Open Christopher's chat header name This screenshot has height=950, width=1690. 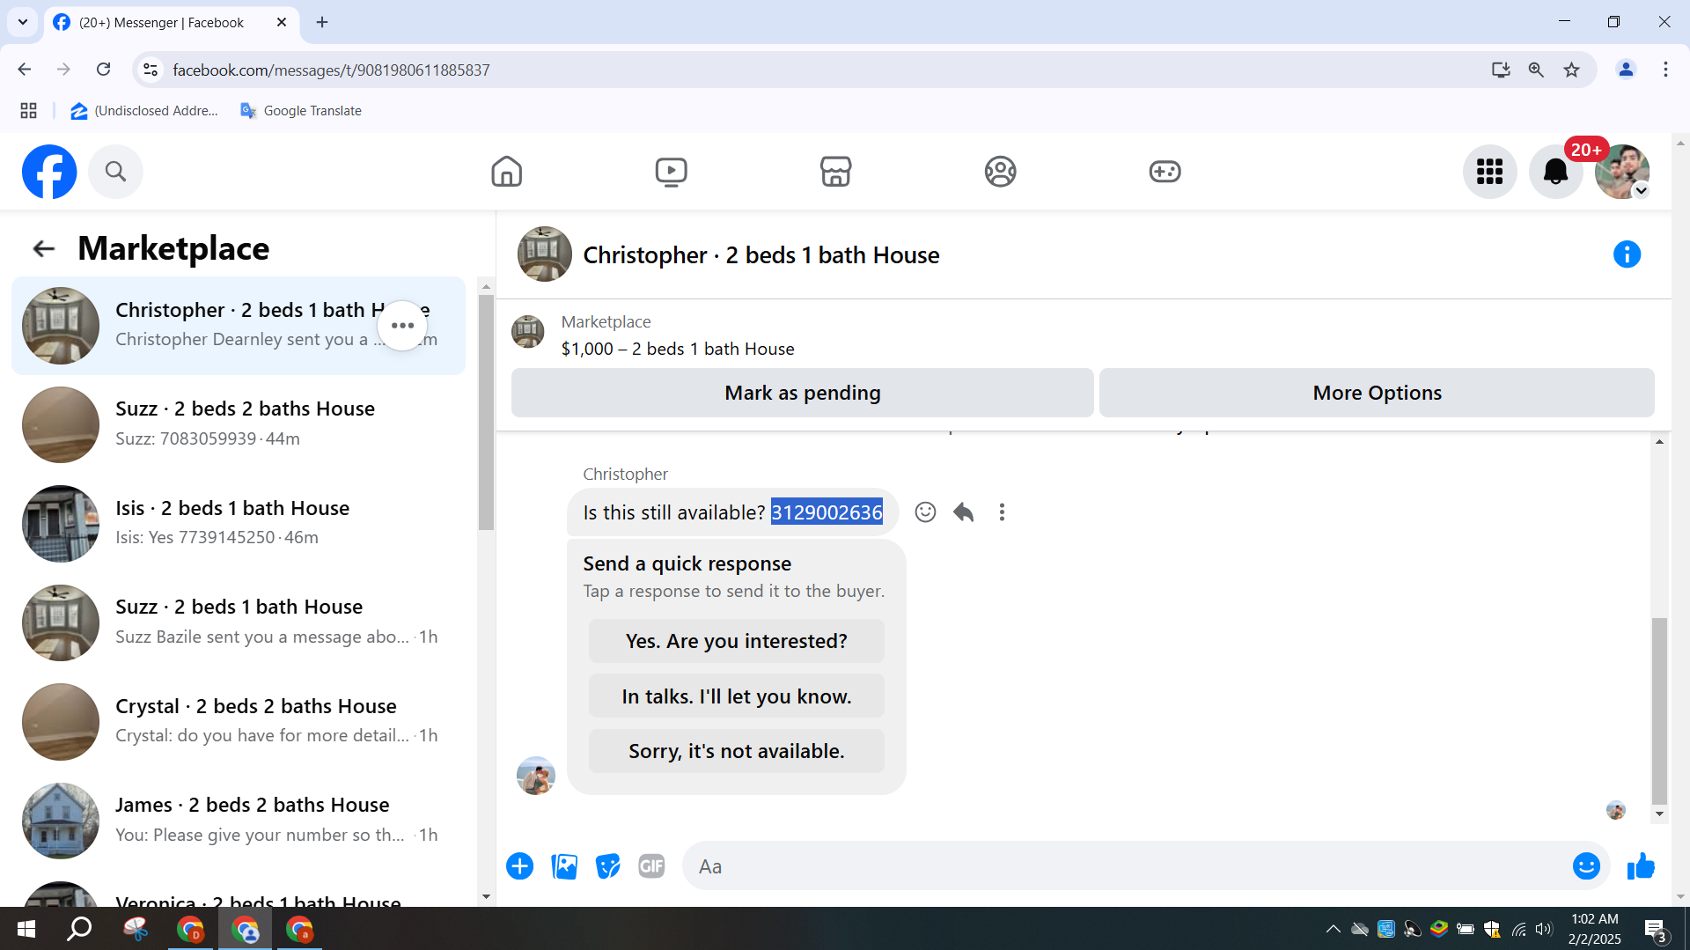(x=761, y=255)
